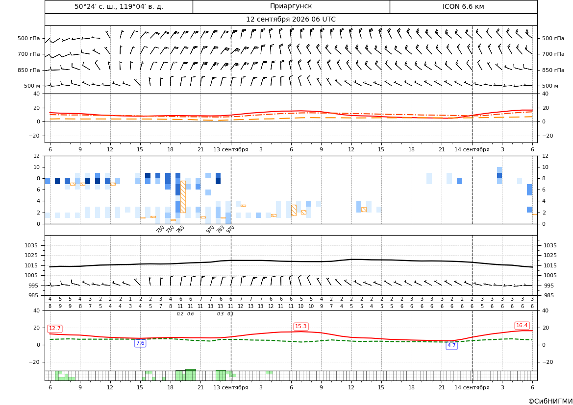Image resolution: width=573 pixels, height=405 pixels.
Task: Click the ©СибНИГМИ copyright text
Action: click(550, 401)
